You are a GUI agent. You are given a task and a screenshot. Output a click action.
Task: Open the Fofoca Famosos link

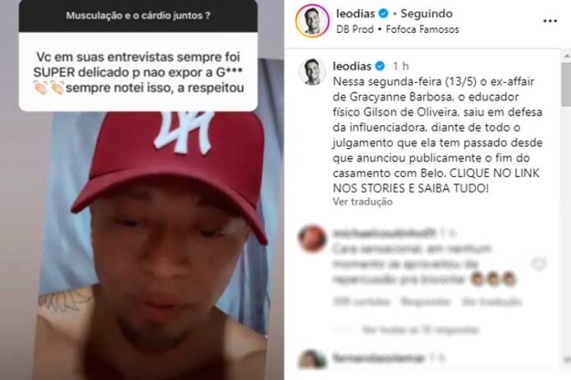pos(423,29)
